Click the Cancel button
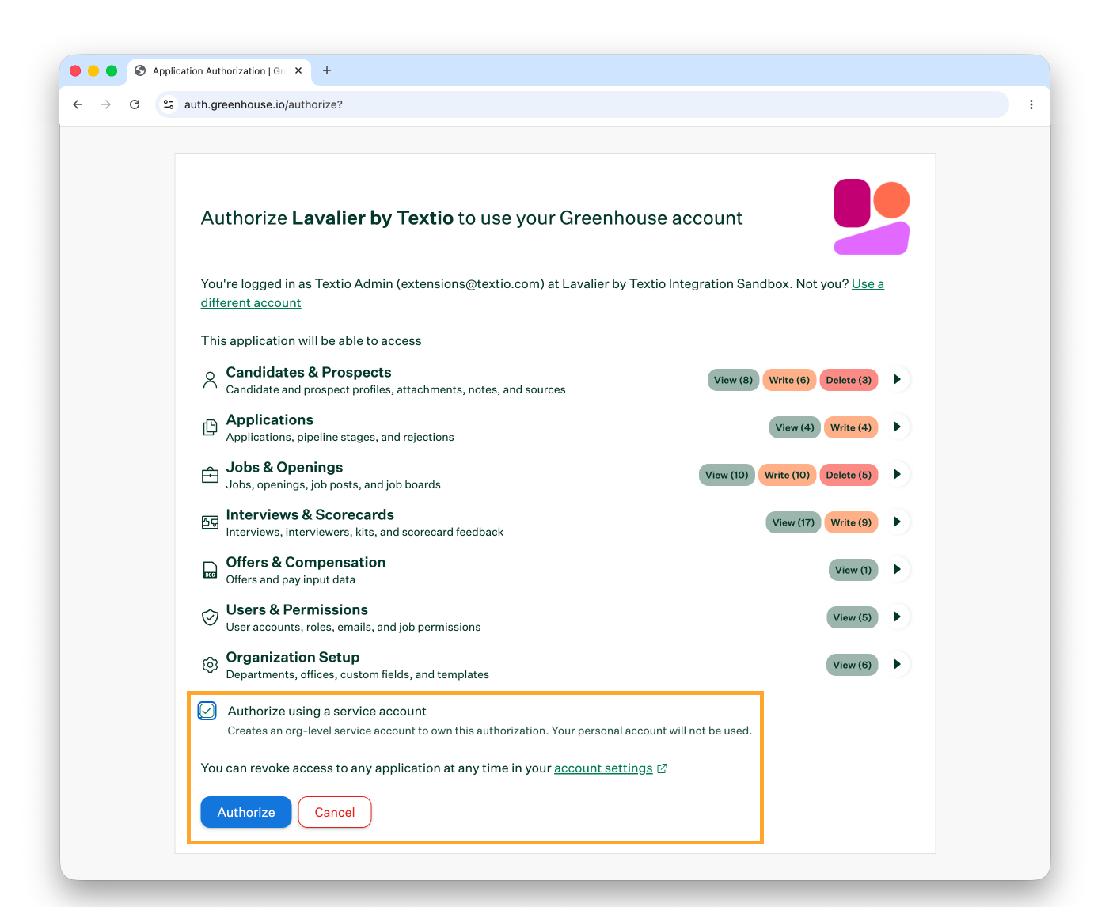This screenshot has height=907, width=1109. (335, 812)
